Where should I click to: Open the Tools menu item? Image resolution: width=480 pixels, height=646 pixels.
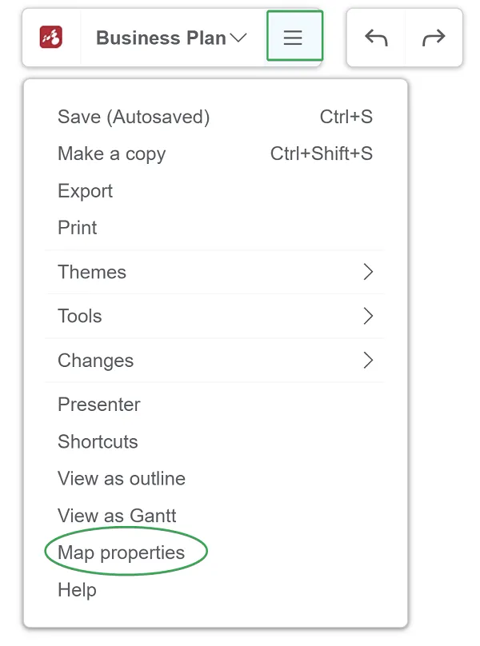(x=215, y=316)
